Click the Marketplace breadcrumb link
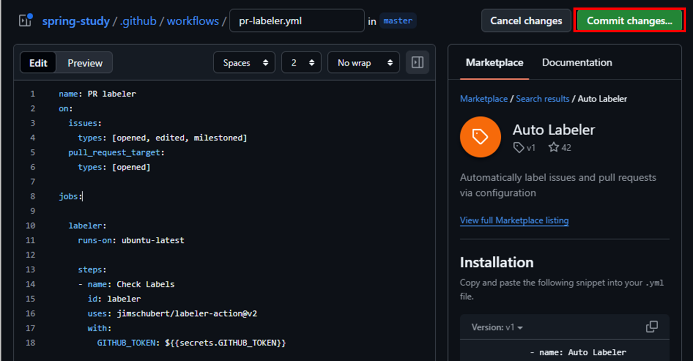 [x=484, y=99]
